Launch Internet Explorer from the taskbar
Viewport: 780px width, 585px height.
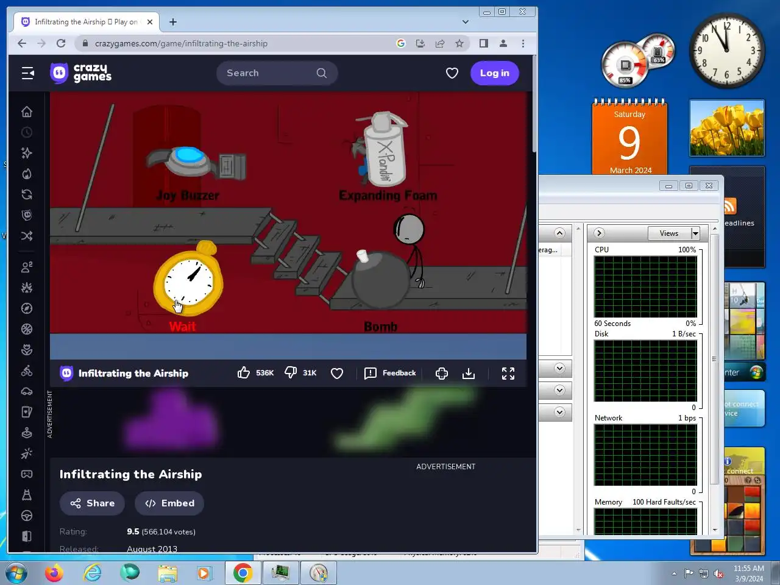(92, 573)
